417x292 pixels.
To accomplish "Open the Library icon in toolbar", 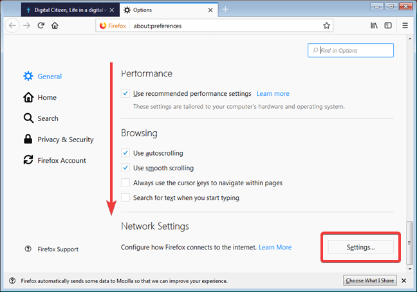I will pyautogui.click(x=374, y=26).
